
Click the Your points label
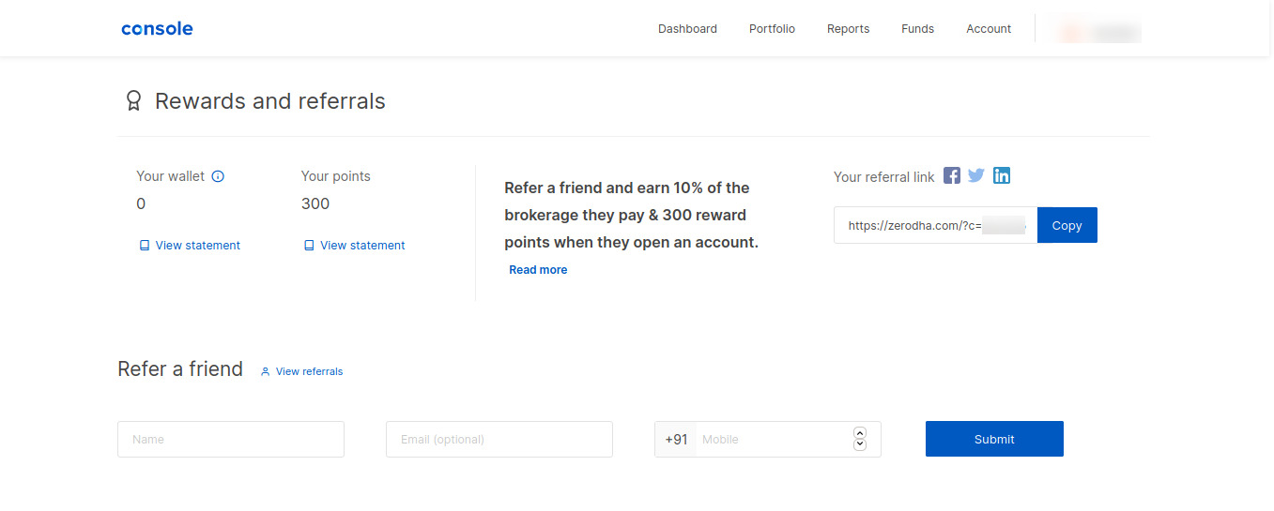pos(336,176)
